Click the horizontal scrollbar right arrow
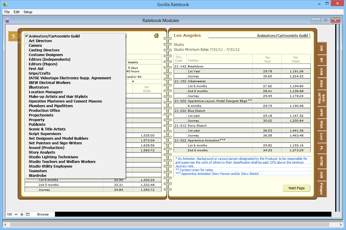Viewport: 346px width, 230px height. [x=340, y=224]
